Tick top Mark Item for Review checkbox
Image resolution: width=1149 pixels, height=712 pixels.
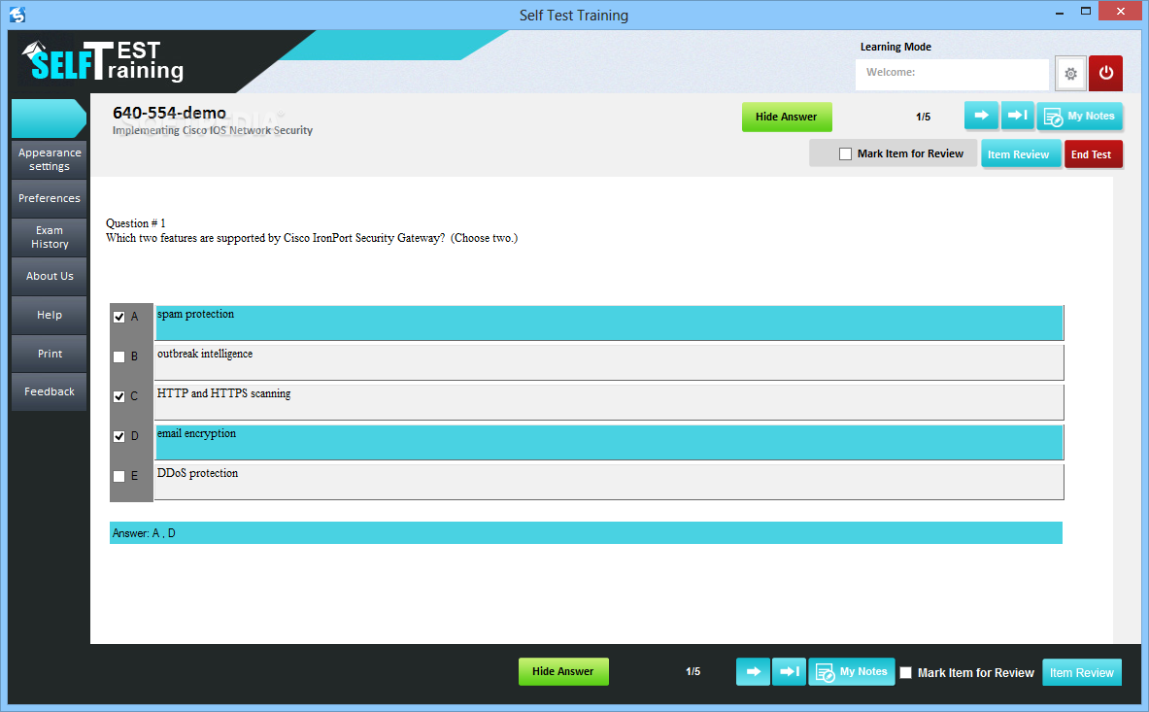click(x=846, y=153)
